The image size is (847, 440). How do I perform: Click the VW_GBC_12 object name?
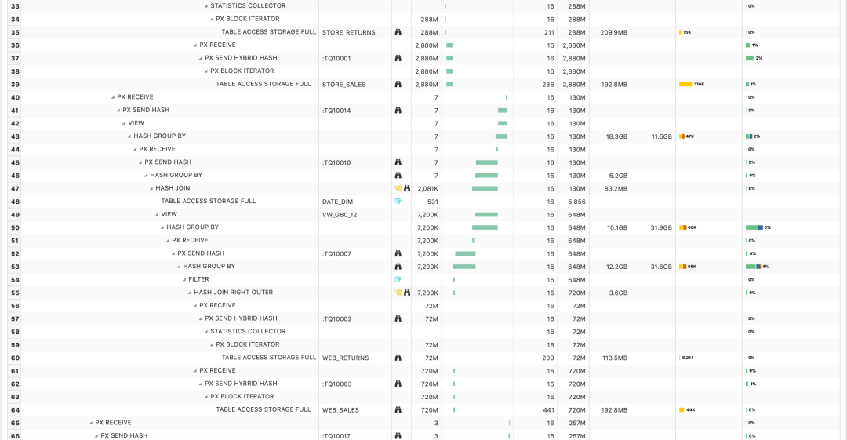340,214
